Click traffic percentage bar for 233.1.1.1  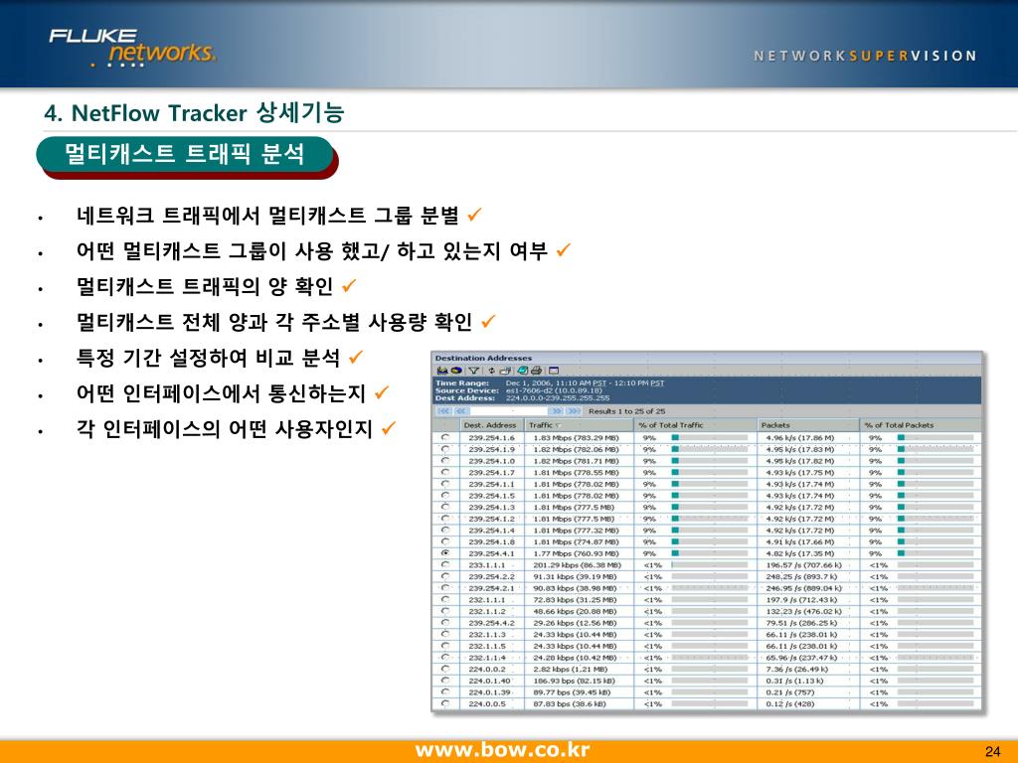pos(709,565)
